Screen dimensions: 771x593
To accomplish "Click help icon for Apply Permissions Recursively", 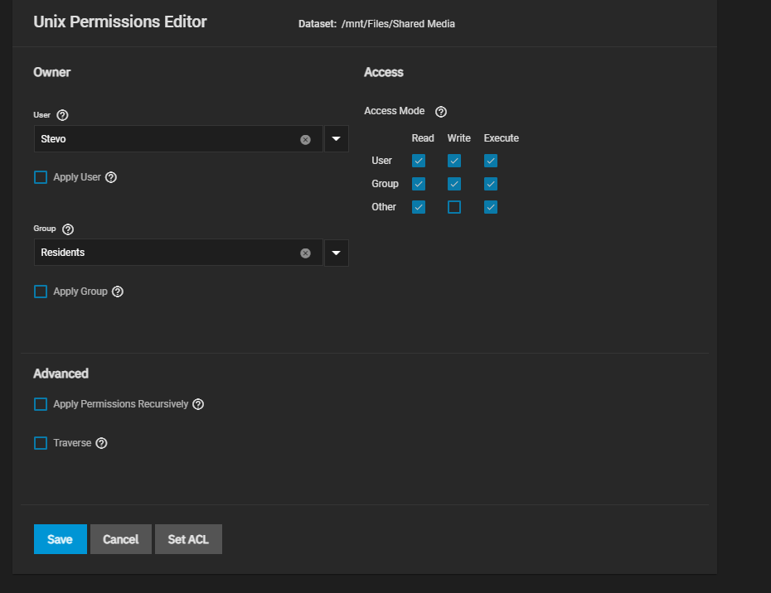I will click(198, 404).
